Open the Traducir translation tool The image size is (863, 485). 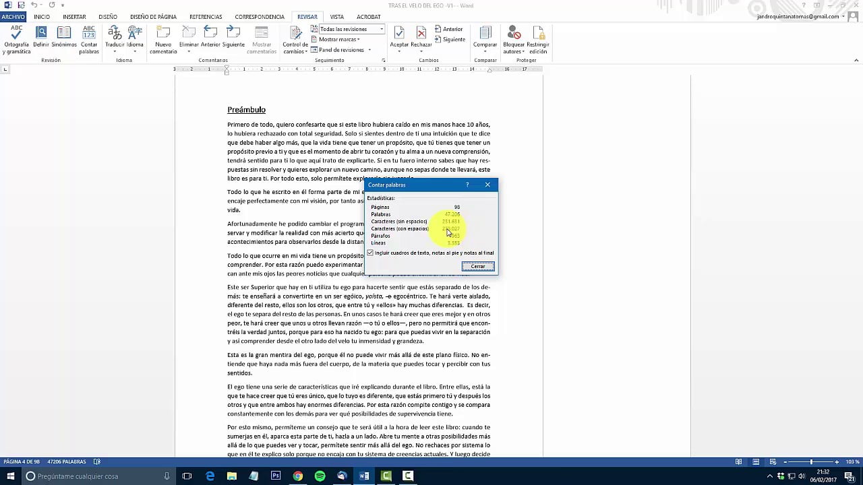click(115, 40)
